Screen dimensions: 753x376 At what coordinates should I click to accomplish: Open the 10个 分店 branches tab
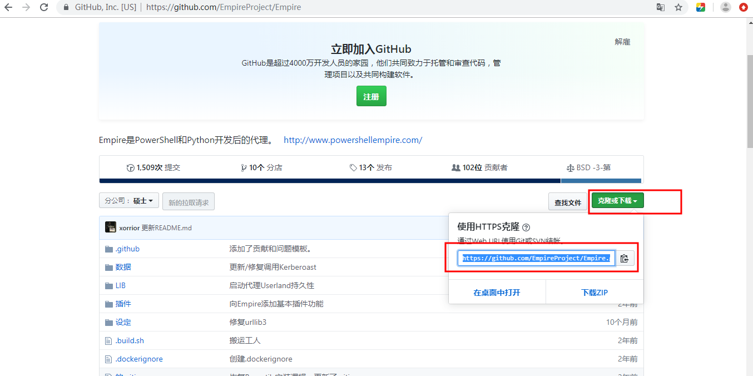tap(261, 167)
